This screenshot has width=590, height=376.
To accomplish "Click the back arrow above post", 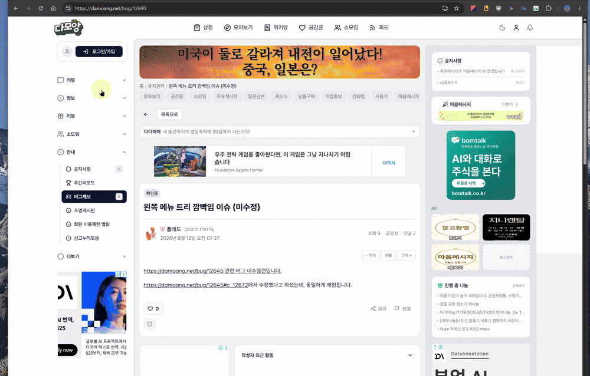I will [x=146, y=114].
